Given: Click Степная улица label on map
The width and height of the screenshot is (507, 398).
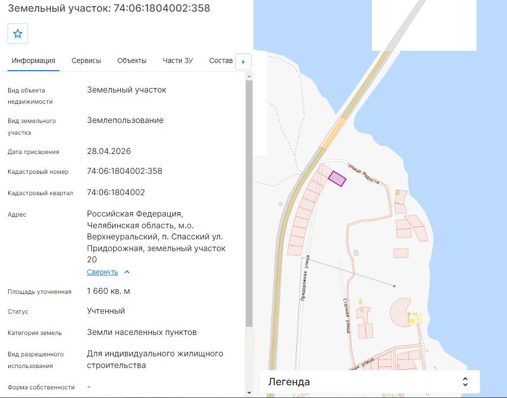Looking at the screenshot, I should 346,316.
